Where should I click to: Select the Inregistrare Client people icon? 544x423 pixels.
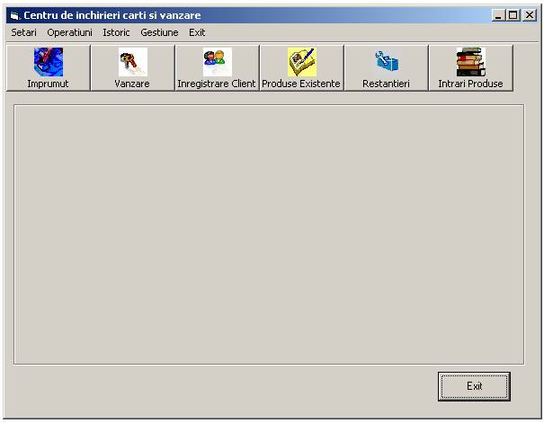point(217,62)
